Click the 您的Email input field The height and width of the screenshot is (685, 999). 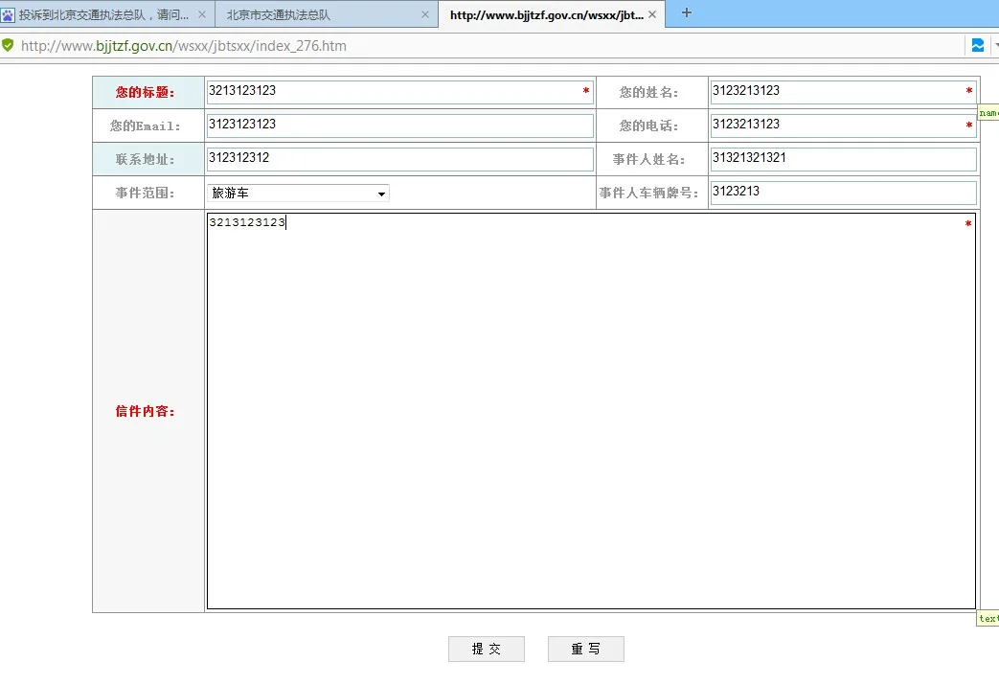[399, 126]
